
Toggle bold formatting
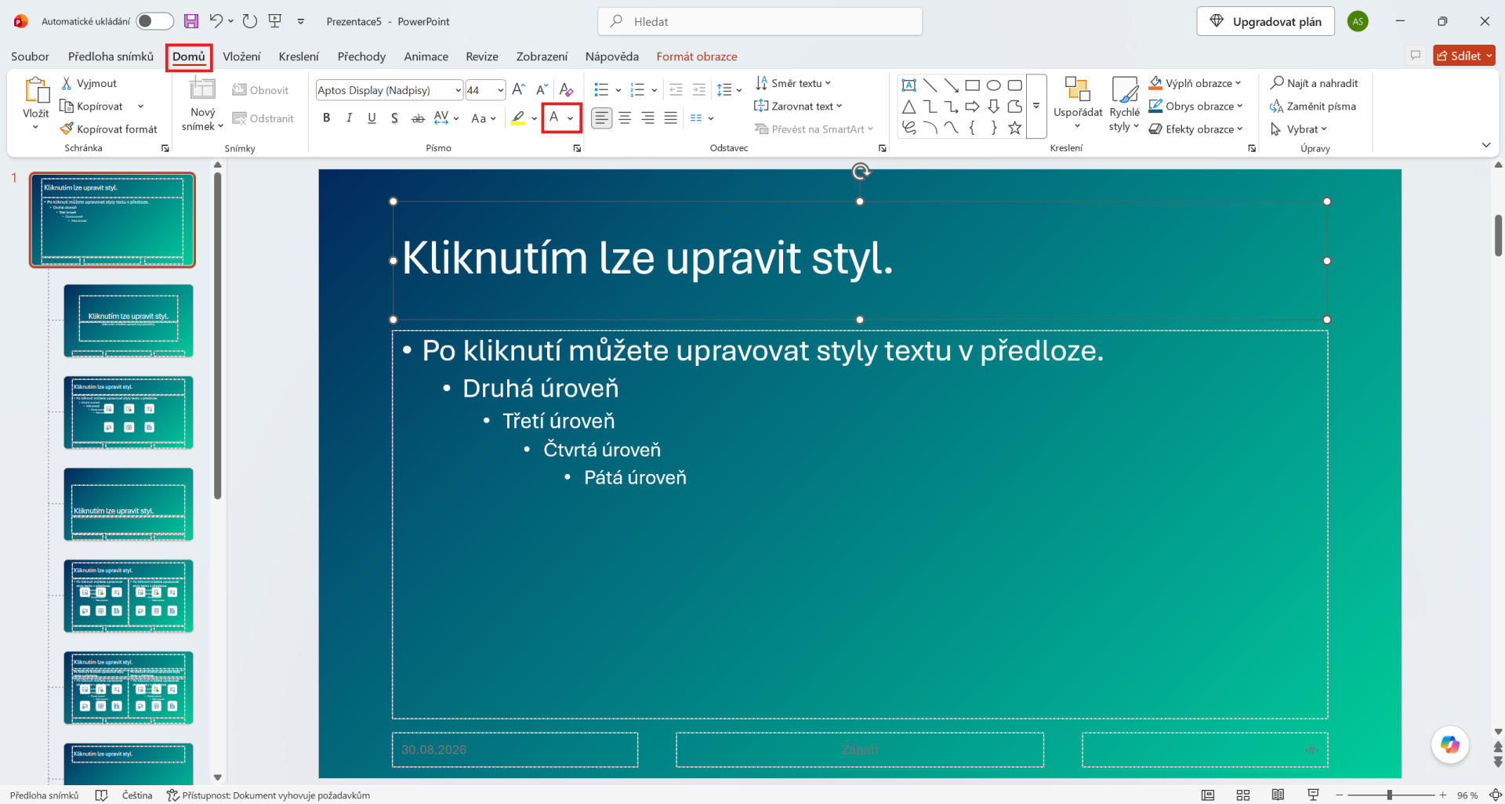point(326,118)
